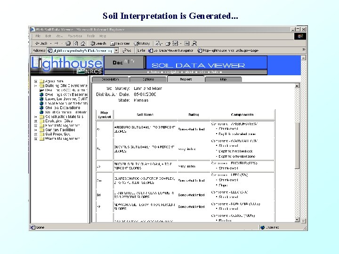Expand the Construction Materials node
Image resolution: width=339 pixels, height=254 pixels.
tap(36, 117)
